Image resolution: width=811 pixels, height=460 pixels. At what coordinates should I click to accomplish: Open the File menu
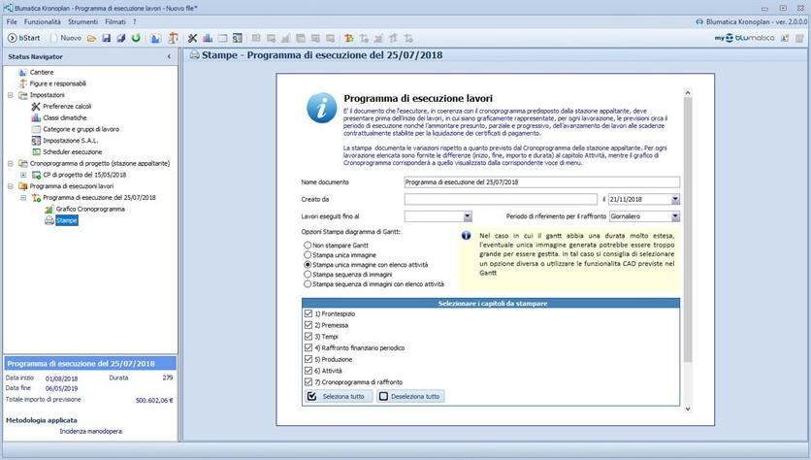pos(12,21)
